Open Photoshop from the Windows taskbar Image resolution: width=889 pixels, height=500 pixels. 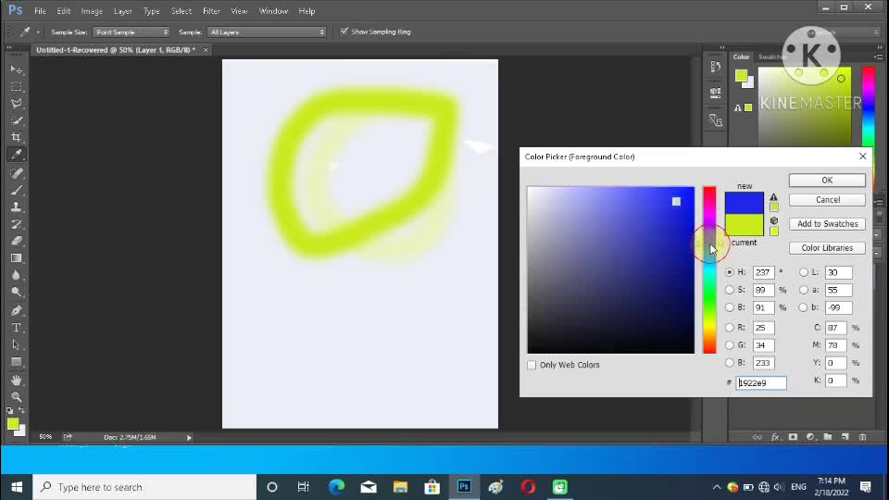464,486
